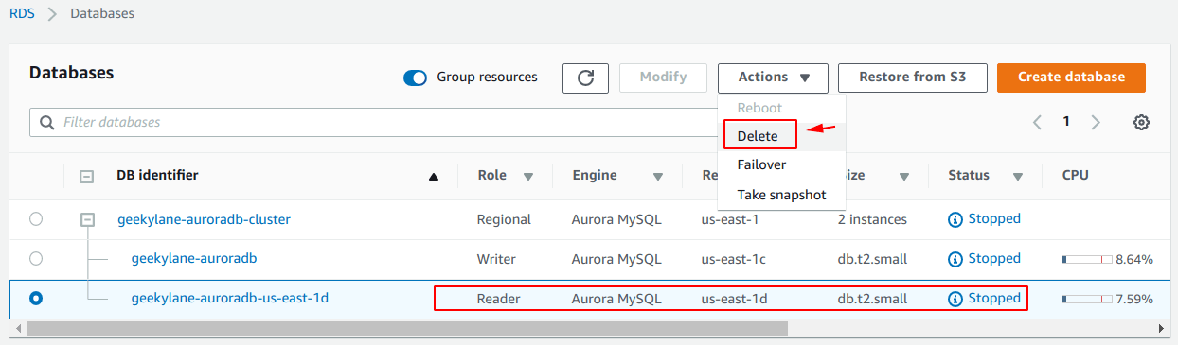Click the Stopped info icon for writer geekylane-auroradb
The image size is (1178, 345).
(955, 259)
